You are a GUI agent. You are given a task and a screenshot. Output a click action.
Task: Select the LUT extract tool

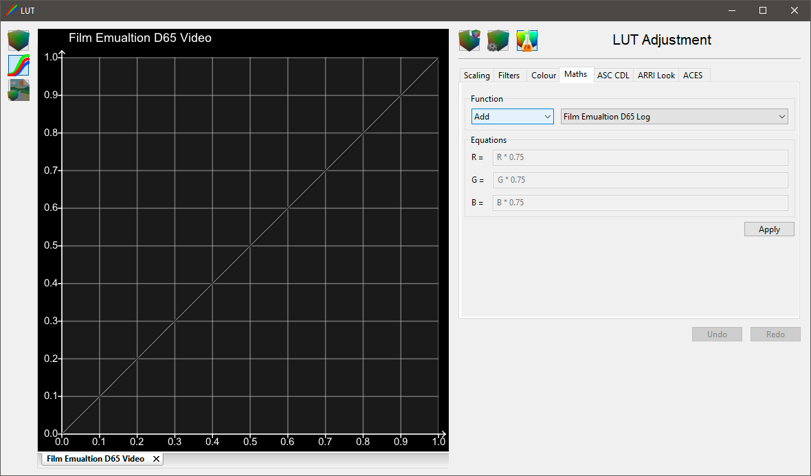[x=469, y=41]
